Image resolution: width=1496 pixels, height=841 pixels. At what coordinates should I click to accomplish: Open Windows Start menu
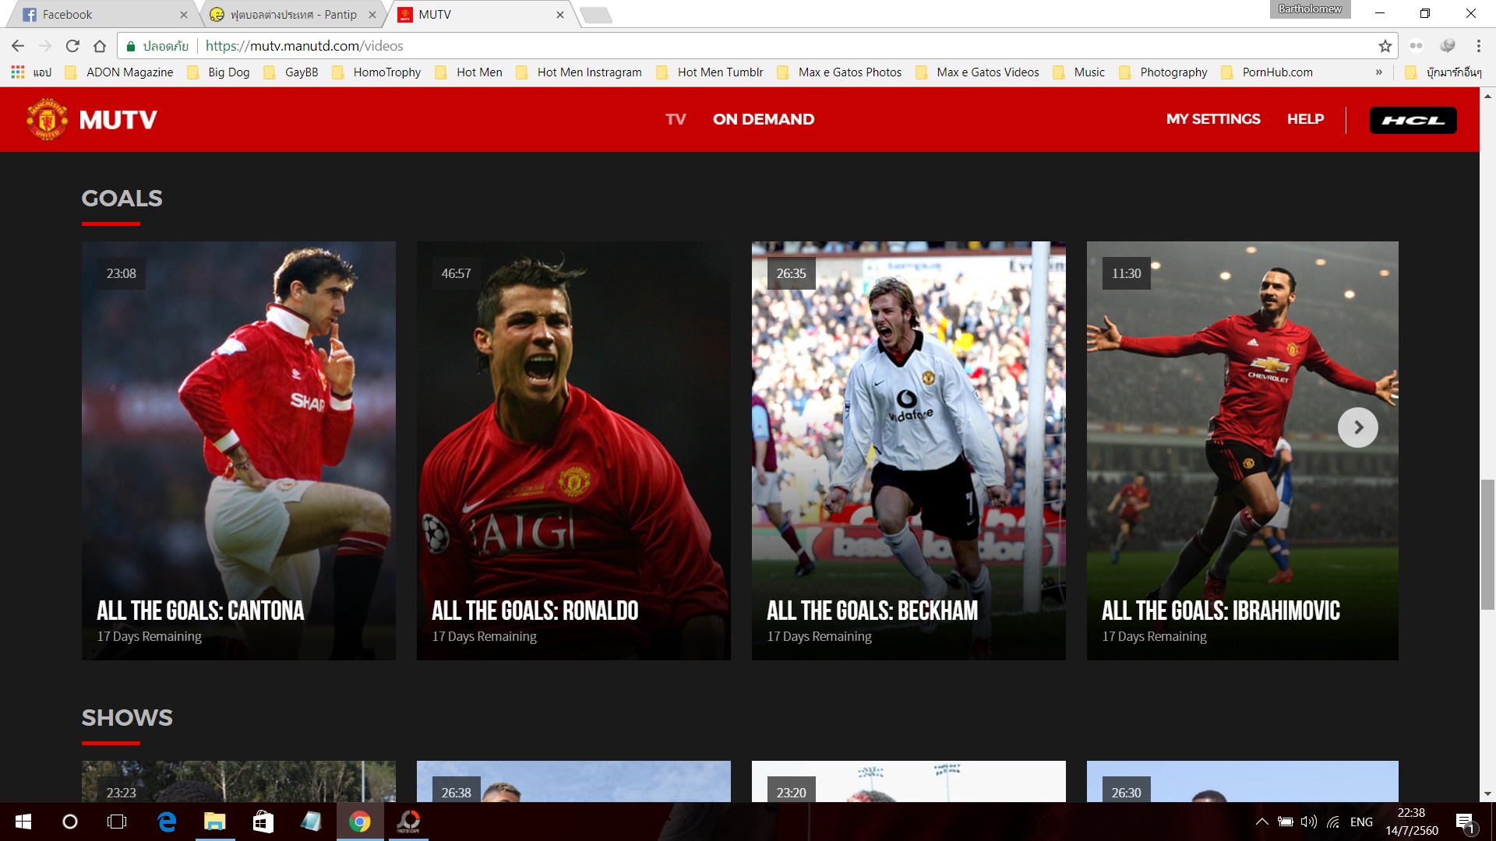[x=23, y=822]
